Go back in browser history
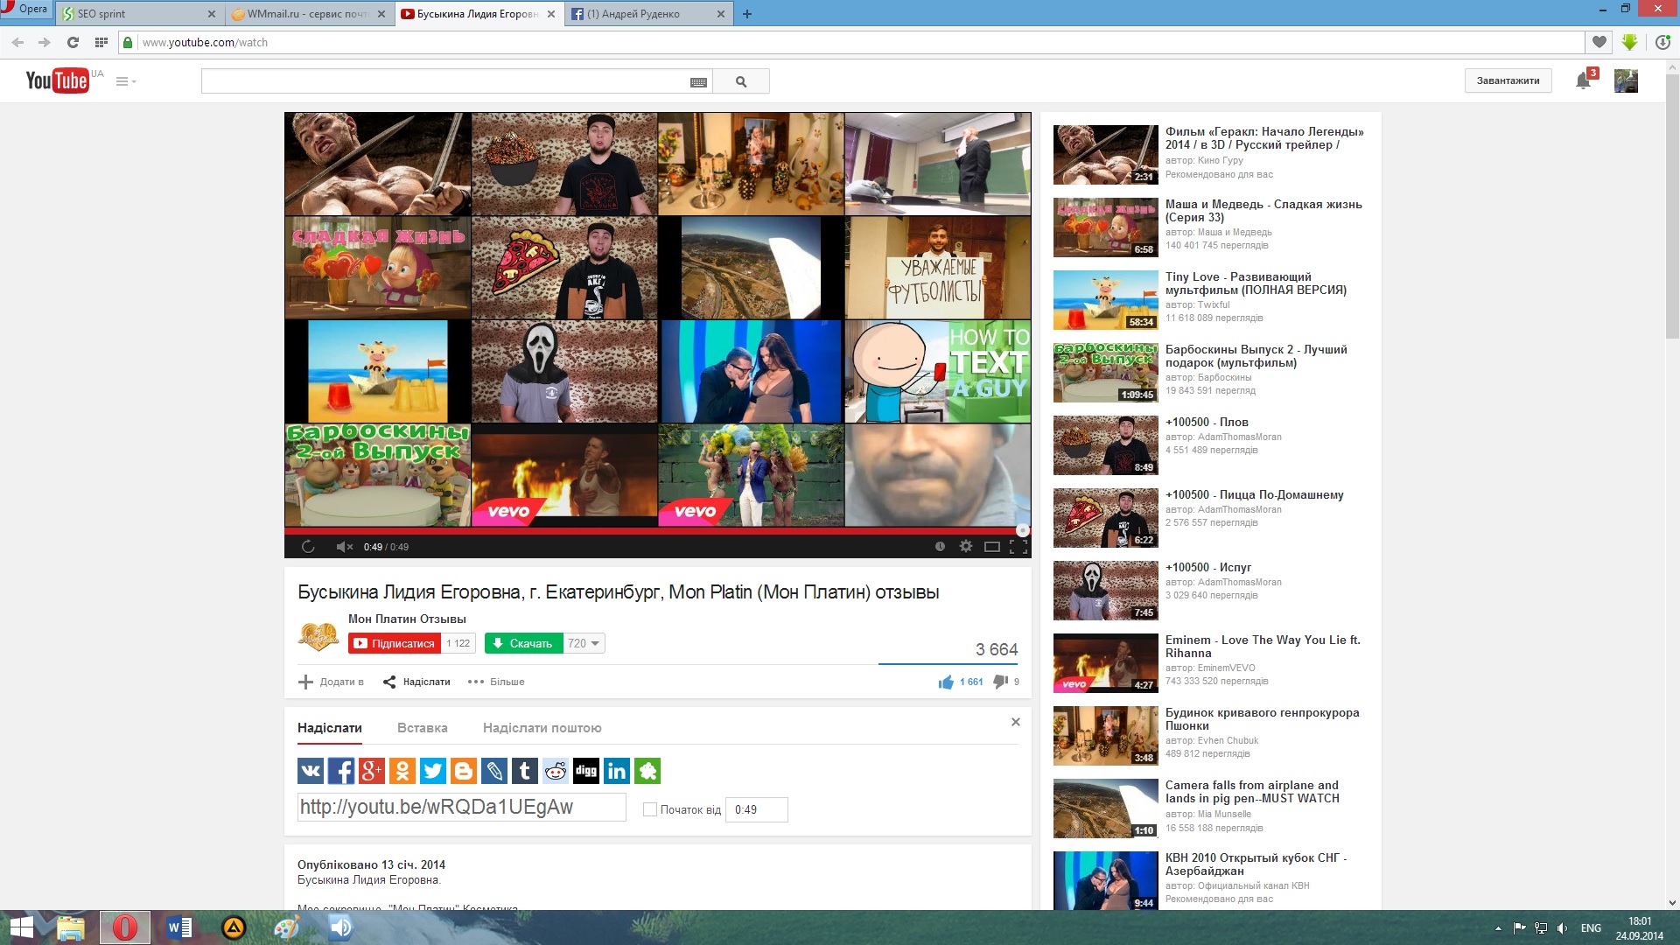This screenshot has width=1680, height=945. pyautogui.click(x=17, y=42)
